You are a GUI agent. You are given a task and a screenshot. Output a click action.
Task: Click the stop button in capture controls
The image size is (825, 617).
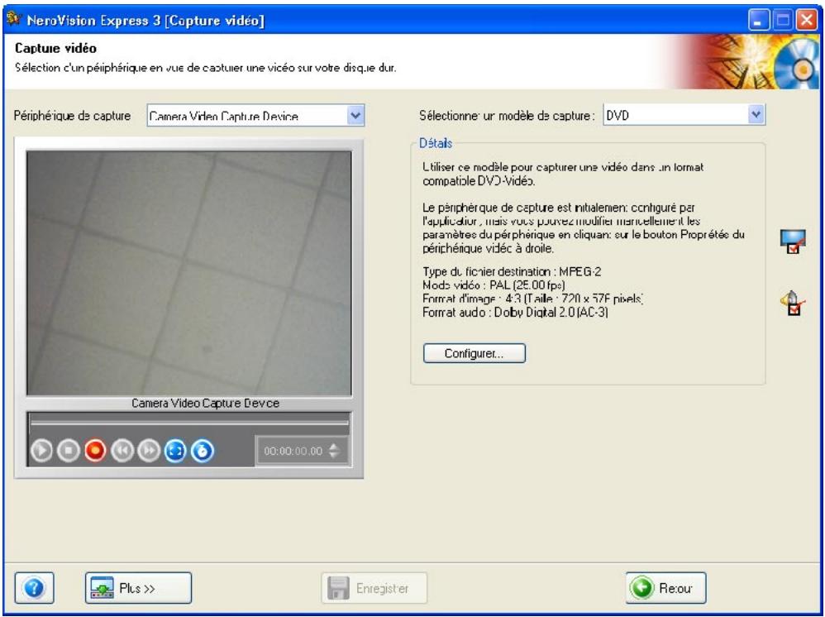click(69, 451)
